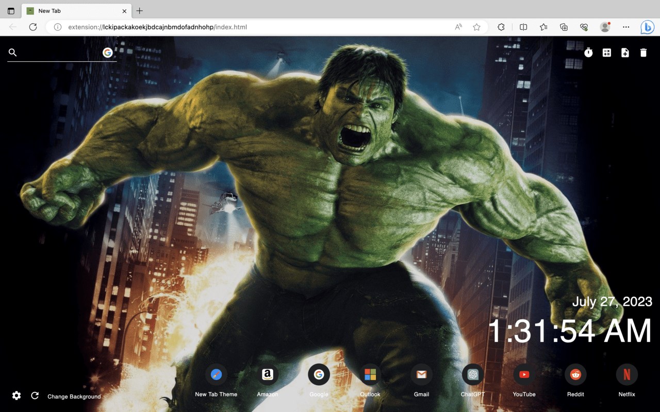Image resolution: width=660 pixels, height=412 pixels.
Task: Click the refresh background icon
Action: tap(35, 396)
